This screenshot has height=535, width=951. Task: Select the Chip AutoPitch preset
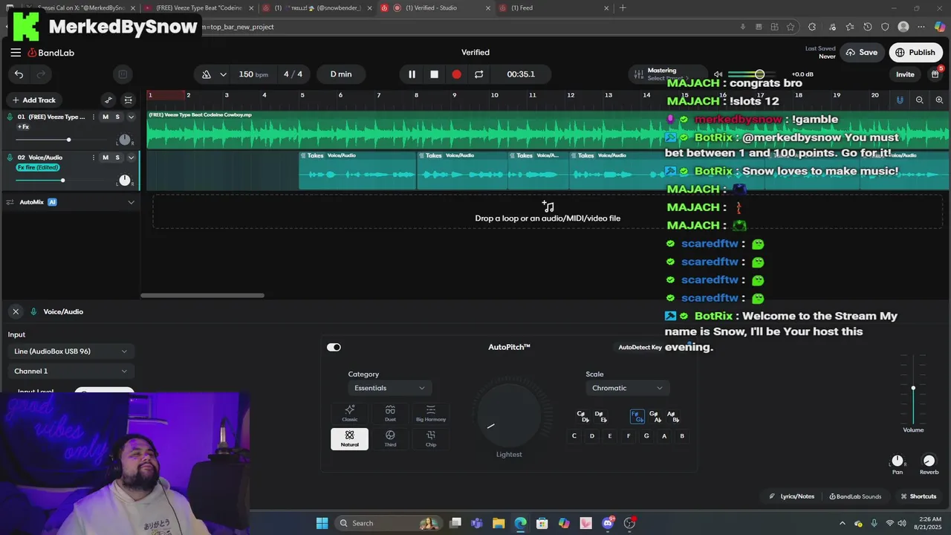(431, 438)
